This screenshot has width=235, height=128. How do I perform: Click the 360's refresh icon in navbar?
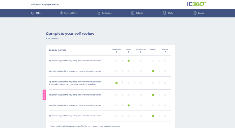pyautogui.click(x=33, y=13)
